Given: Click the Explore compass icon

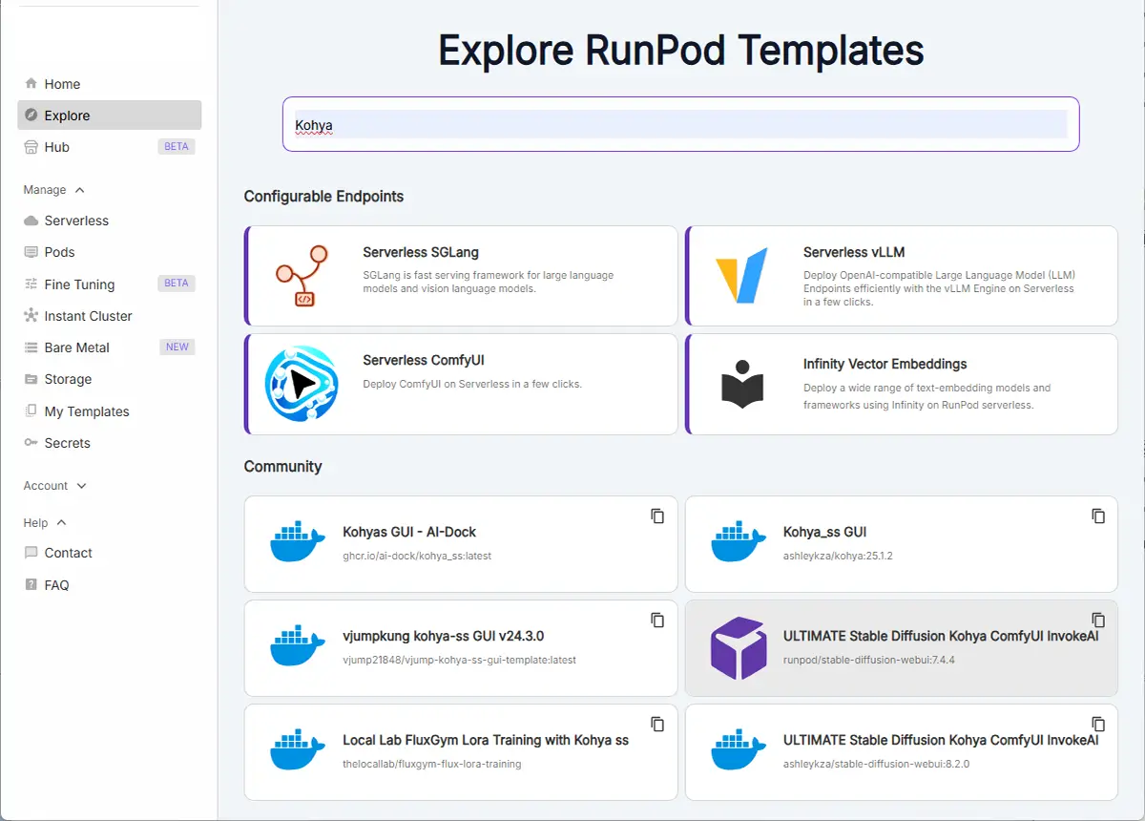Looking at the screenshot, I should 31,116.
